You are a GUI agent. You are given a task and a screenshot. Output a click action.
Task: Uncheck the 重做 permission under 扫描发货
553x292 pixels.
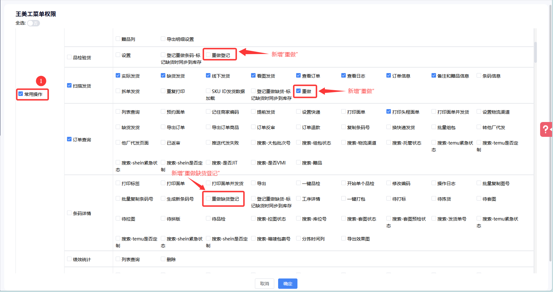click(x=298, y=91)
